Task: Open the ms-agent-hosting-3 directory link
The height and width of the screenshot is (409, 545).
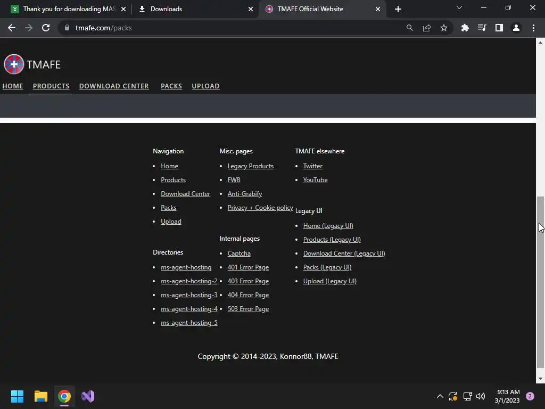Action: click(x=189, y=295)
